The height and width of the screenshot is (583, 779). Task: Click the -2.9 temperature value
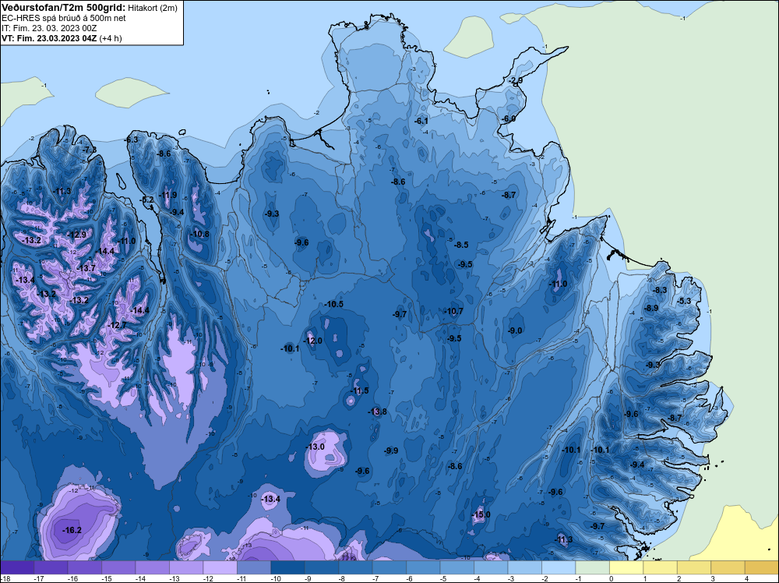(x=516, y=80)
